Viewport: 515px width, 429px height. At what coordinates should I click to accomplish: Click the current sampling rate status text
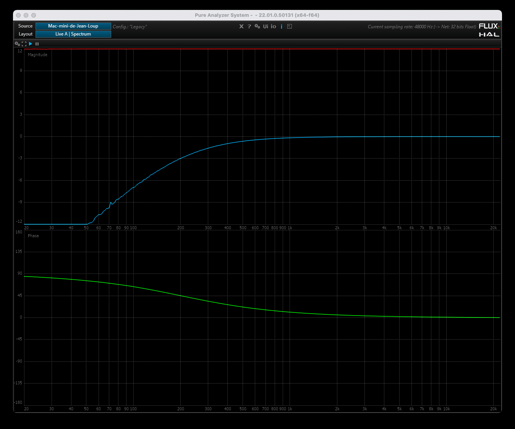click(422, 27)
